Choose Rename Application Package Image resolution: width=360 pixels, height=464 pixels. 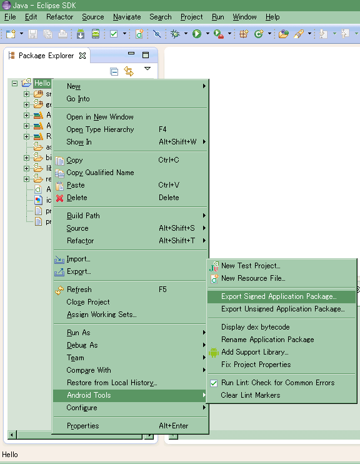tap(282, 340)
